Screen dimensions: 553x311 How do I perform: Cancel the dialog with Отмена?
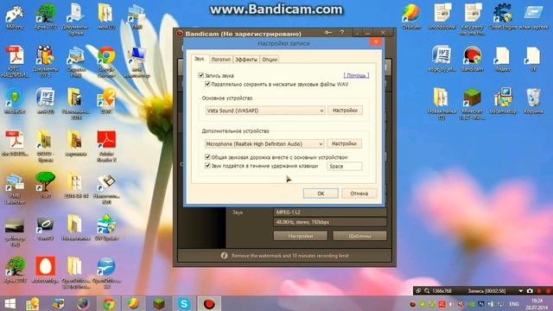[x=359, y=194]
